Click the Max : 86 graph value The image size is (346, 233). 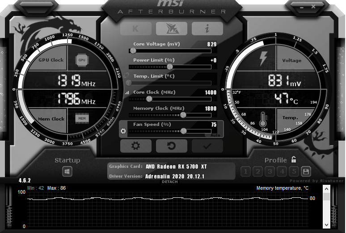pos(56,188)
